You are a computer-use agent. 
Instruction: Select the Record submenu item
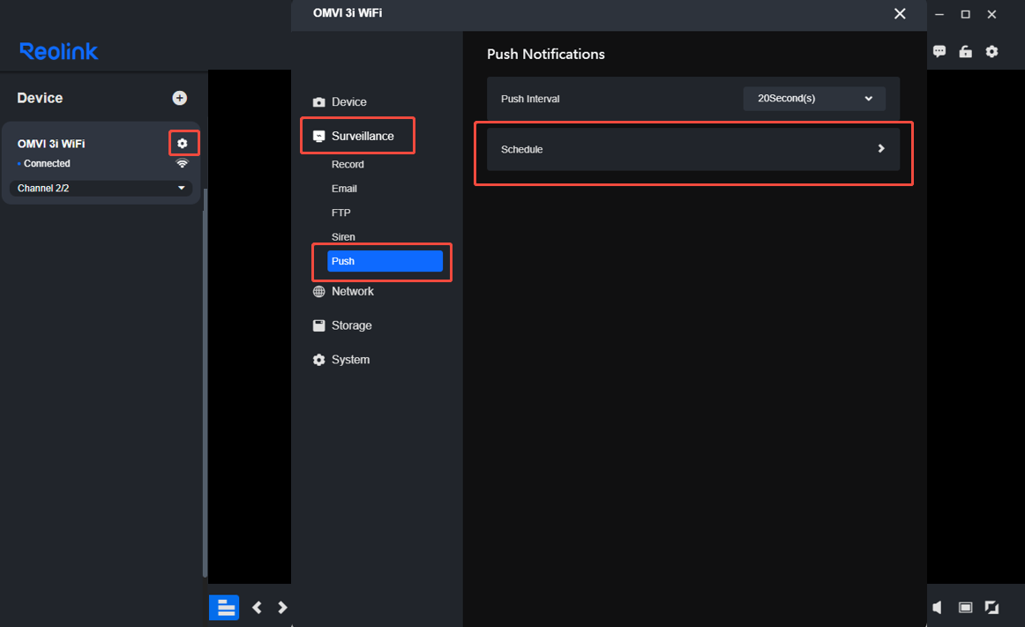click(x=348, y=164)
